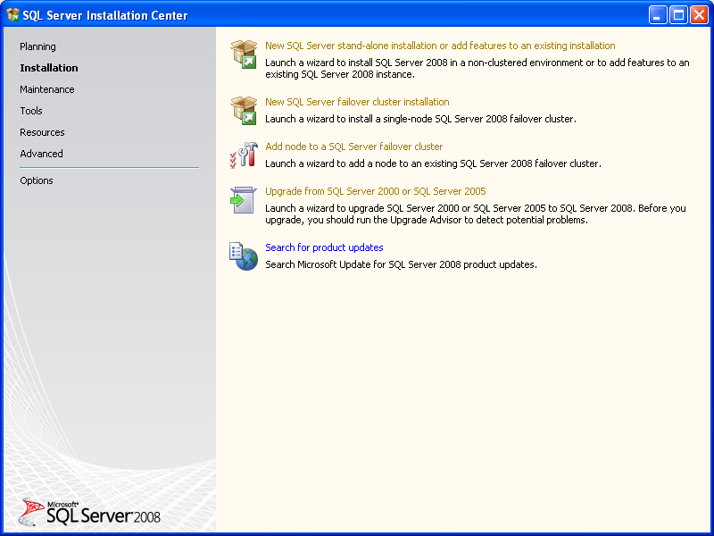Click text 'Launch a wizard to install a single-node SQL Server 2008 failover cluster.'

420,119
